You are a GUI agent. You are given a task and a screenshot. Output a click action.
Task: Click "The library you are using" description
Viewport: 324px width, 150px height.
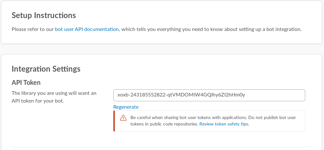click(54, 93)
